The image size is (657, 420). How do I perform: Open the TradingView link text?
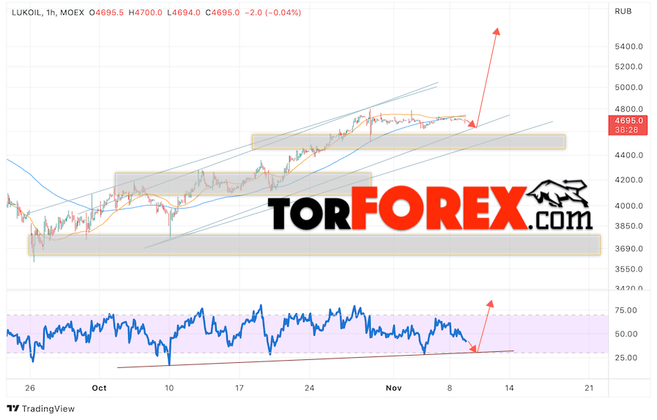click(x=48, y=409)
